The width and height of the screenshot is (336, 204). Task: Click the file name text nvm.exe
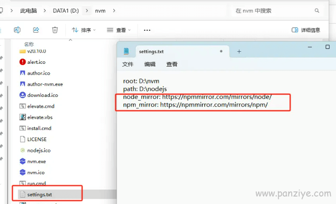(x=36, y=162)
